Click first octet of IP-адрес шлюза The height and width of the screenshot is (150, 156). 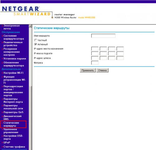point(95,58)
